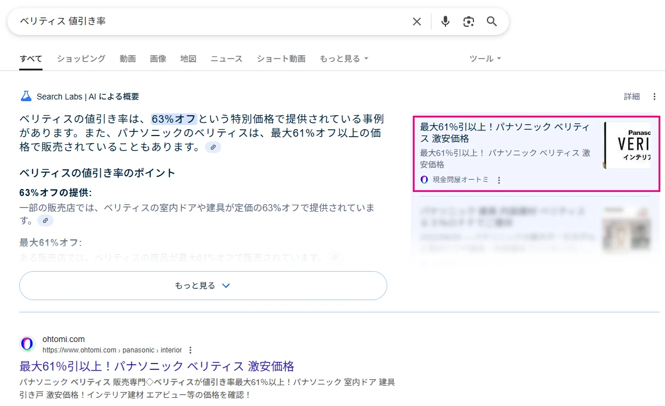The image size is (665, 406).
Task: Click heading ベリティスの値引き率のポイント
Action: click(x=97, y=173)
